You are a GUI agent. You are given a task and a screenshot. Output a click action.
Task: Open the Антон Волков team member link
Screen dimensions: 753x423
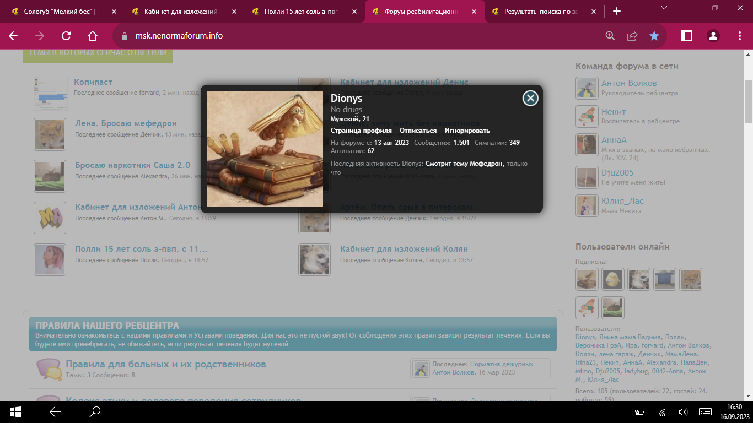point(629,83)
